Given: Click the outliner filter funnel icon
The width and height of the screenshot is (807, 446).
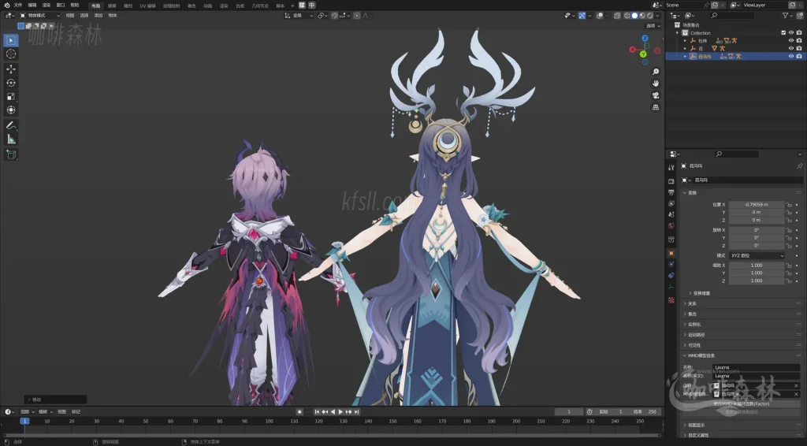Looking at the screenshot, I should pyautogui.click(x=786, y=16).
